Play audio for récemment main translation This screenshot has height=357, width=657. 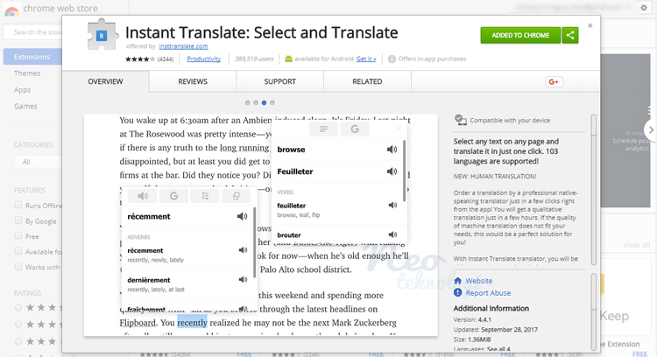[242, 216]
